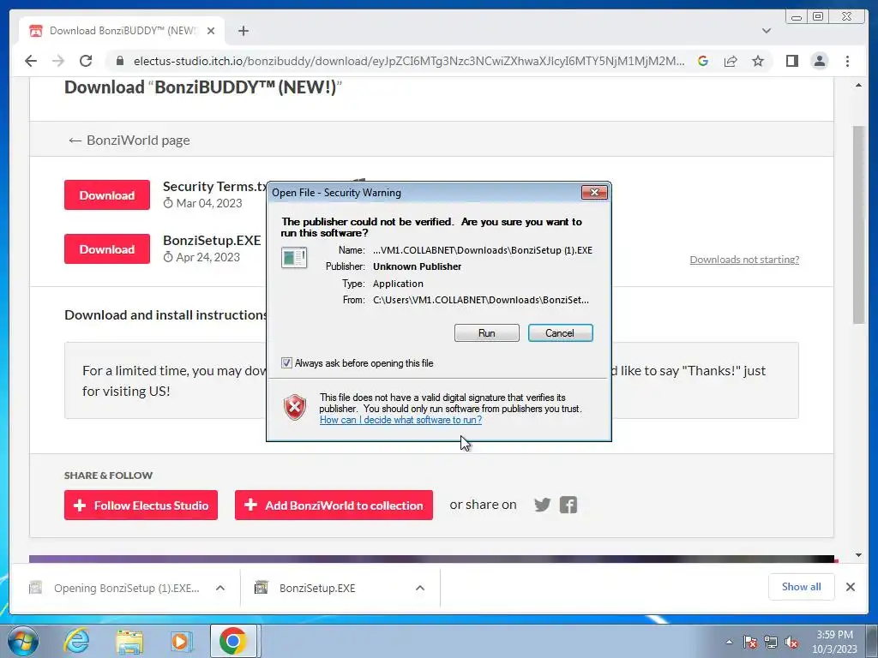
Task: Run the BonziSetup software
Action: pos(487,333)
